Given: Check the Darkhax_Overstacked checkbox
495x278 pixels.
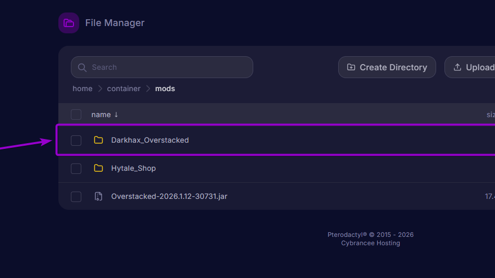Looking at the screenshot, I should 76,141.
